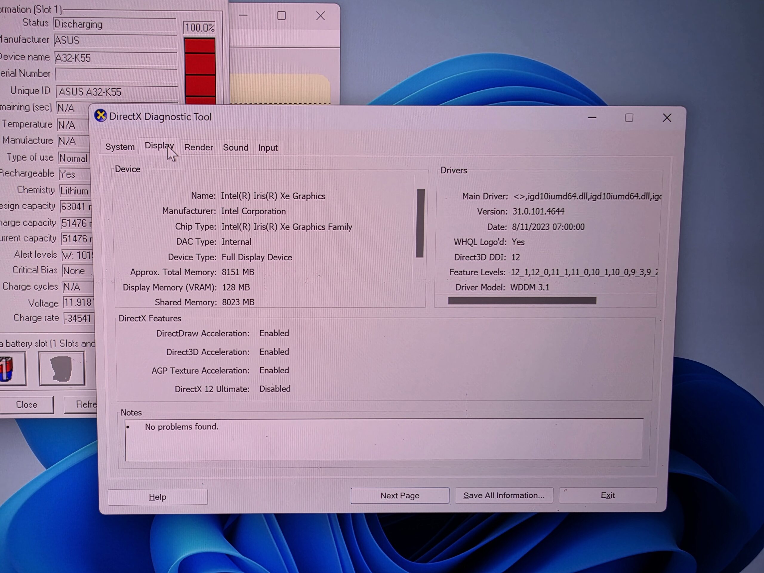Click the Chemistry field showing Lithium

(75, 191)
